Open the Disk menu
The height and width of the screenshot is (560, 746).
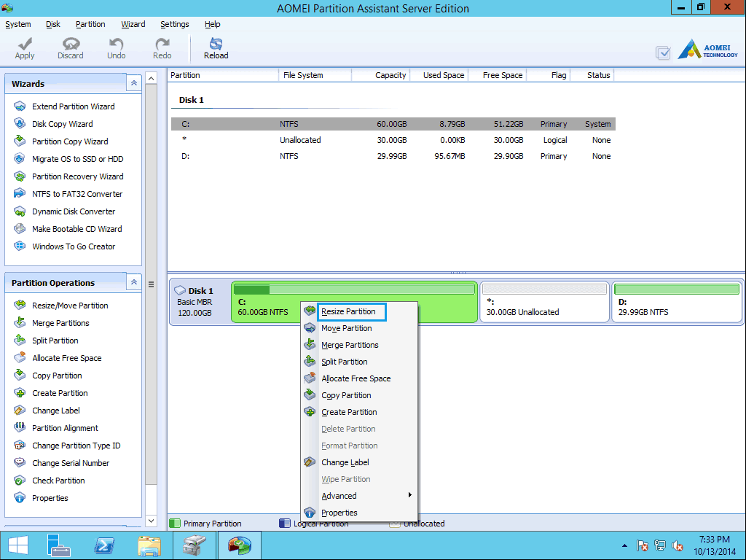[x=52, y=24]
